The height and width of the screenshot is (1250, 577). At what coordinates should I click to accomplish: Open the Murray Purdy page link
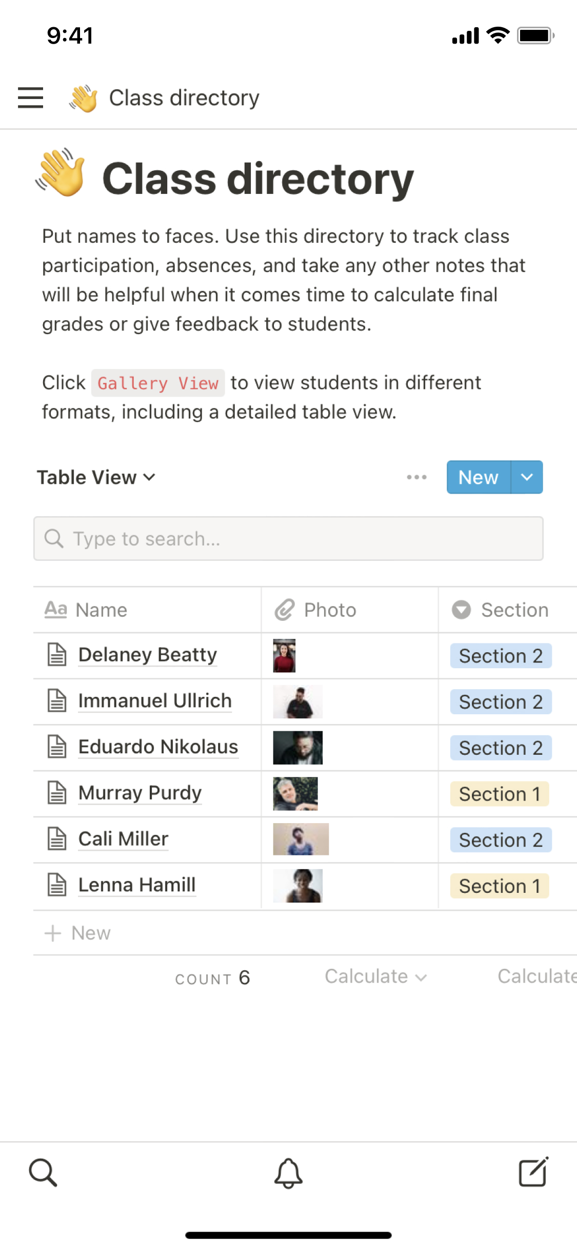pos(140,793)
